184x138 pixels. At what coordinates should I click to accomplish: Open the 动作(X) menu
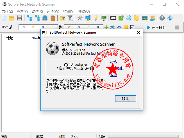point(37,12)
